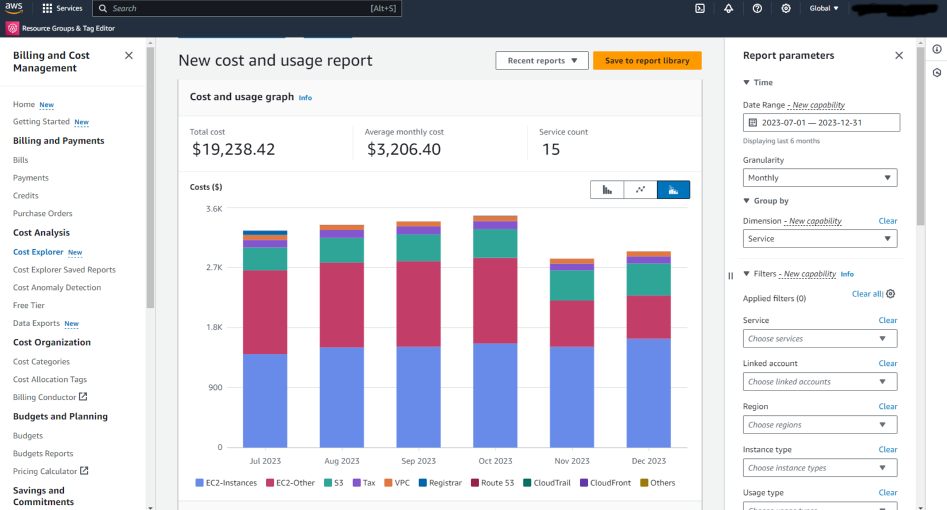Switch chart to bar style
Screen dimensions: 947x510
(x=607, y=190)
